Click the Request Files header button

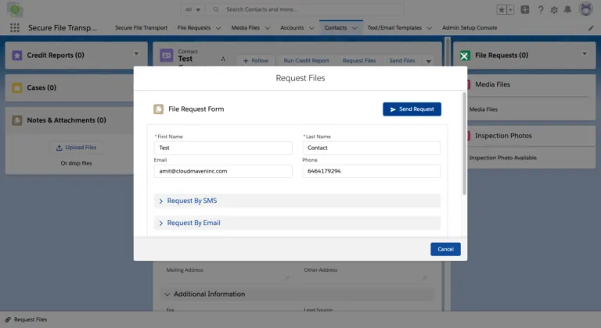pos(359,60)
